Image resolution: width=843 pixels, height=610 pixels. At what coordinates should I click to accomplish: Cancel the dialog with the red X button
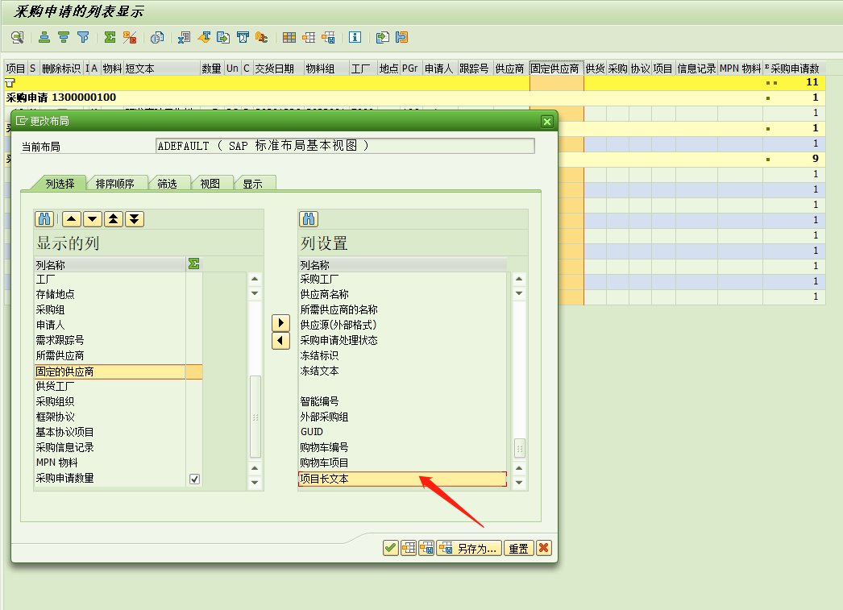pos(544,548)
